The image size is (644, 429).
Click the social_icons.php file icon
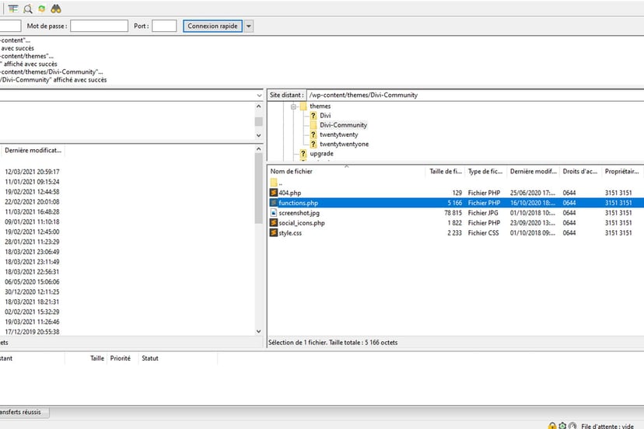tap(274, 223)
